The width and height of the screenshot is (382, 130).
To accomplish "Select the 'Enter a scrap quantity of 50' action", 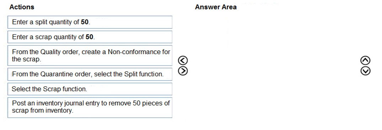I will [x=90, y=37].
